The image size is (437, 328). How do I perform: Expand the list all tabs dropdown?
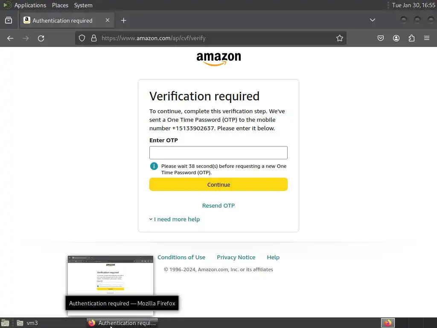coord(372,20)
